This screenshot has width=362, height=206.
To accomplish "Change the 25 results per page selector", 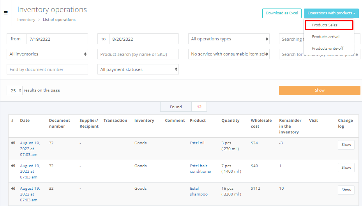I will (14, 90).
